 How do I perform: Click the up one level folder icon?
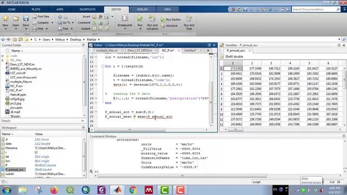(15, 40)
